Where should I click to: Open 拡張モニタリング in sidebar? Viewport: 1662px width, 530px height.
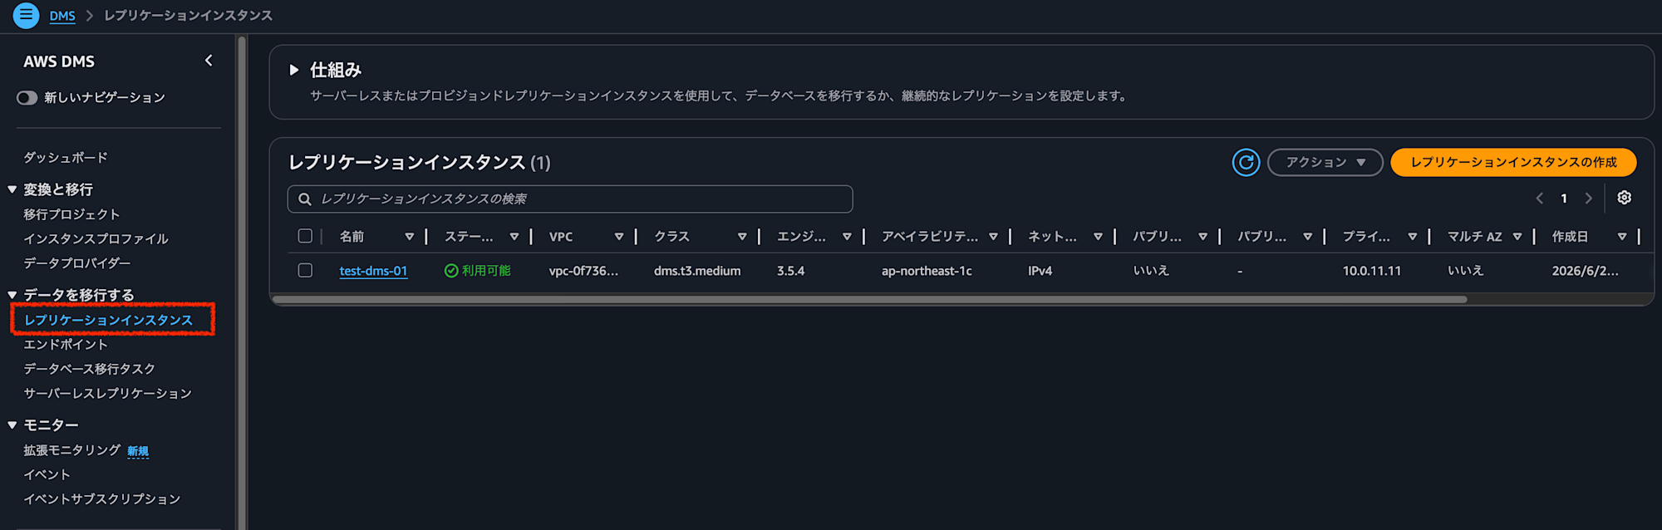[x=71, y=450]
